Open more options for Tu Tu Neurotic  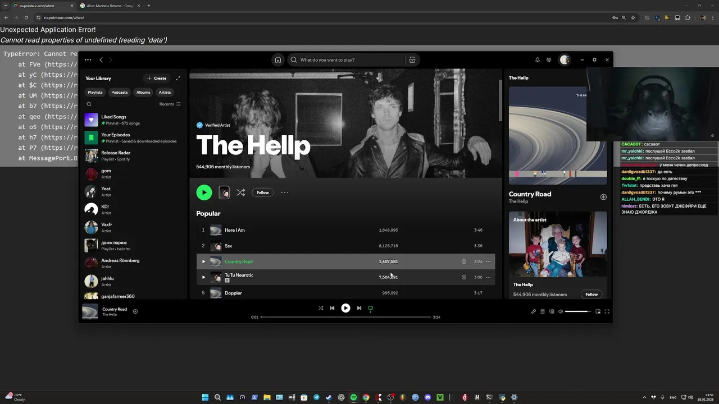pyautogui.click(x=488, y=277)
